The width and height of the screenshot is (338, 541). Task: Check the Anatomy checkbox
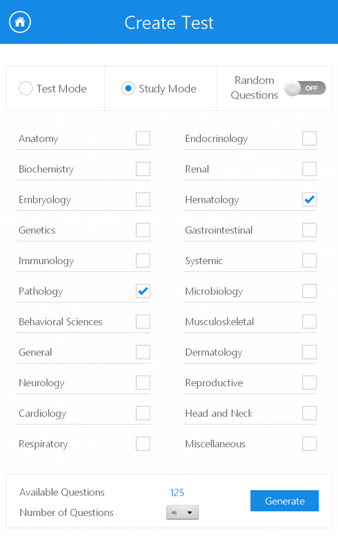[x=143, y=138]
